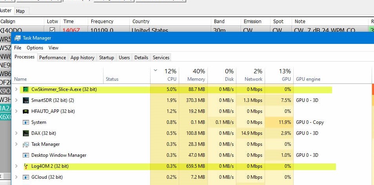Click the Callsign column header in cluster table
Image resolution: width=374 pixels, height=185 pixels.
tap(22, 22)
